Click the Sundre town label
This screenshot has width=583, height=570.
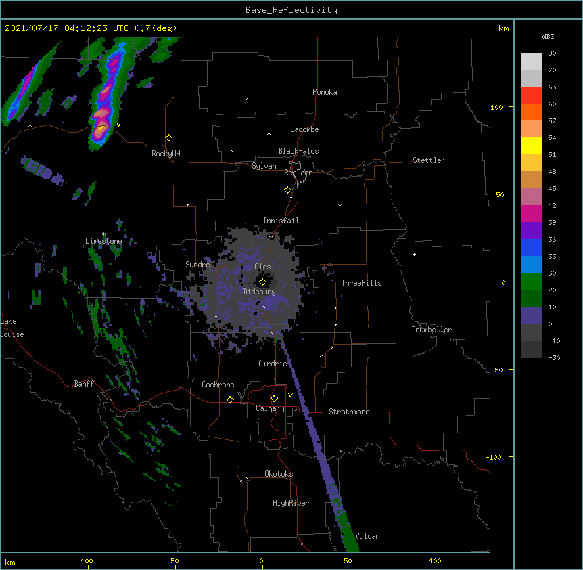197,265
